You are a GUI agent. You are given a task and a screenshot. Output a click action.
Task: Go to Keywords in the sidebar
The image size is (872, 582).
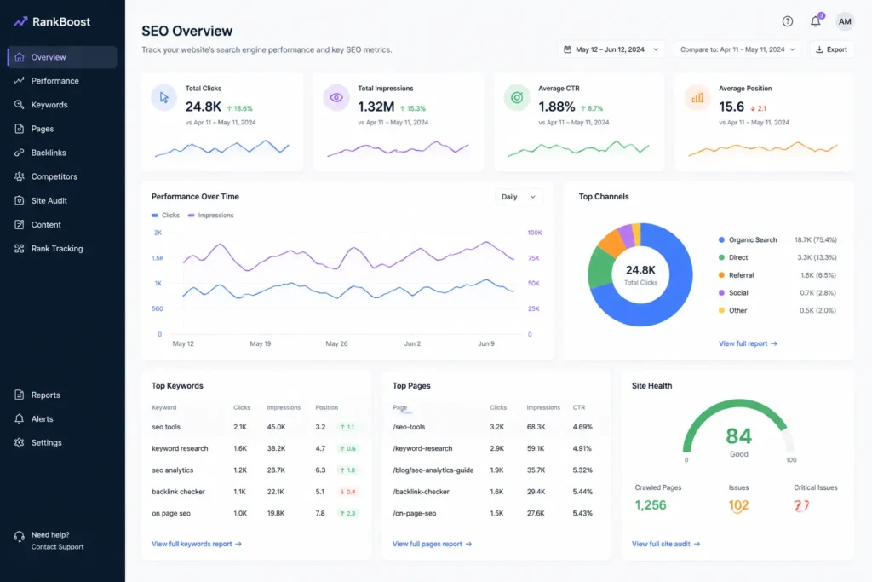[62, 105]
